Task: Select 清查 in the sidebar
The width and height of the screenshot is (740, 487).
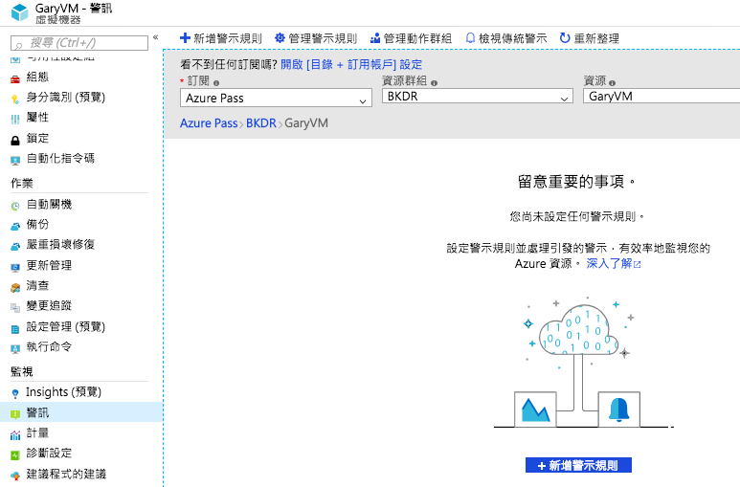Action: (37, 285)
